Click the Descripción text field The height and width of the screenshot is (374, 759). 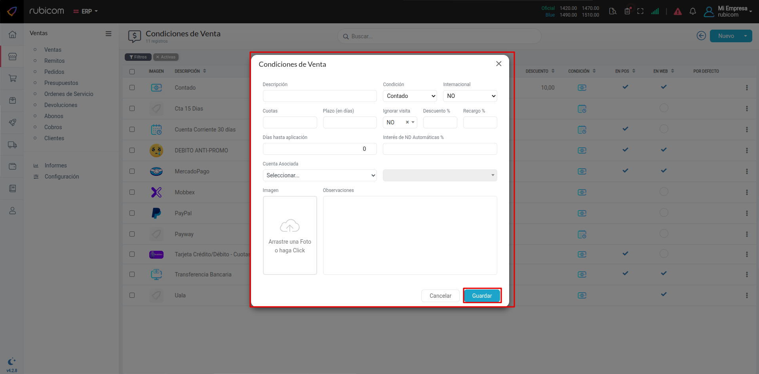(320, 96)
